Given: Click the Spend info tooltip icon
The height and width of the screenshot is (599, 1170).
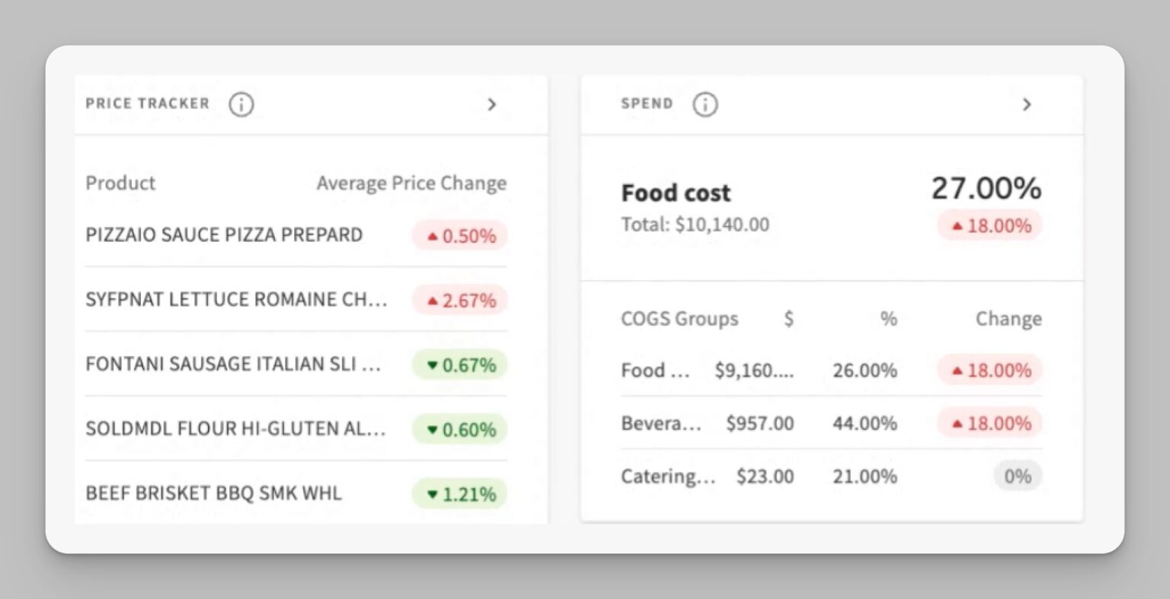Looking at the screenshot, I should 705,104.
